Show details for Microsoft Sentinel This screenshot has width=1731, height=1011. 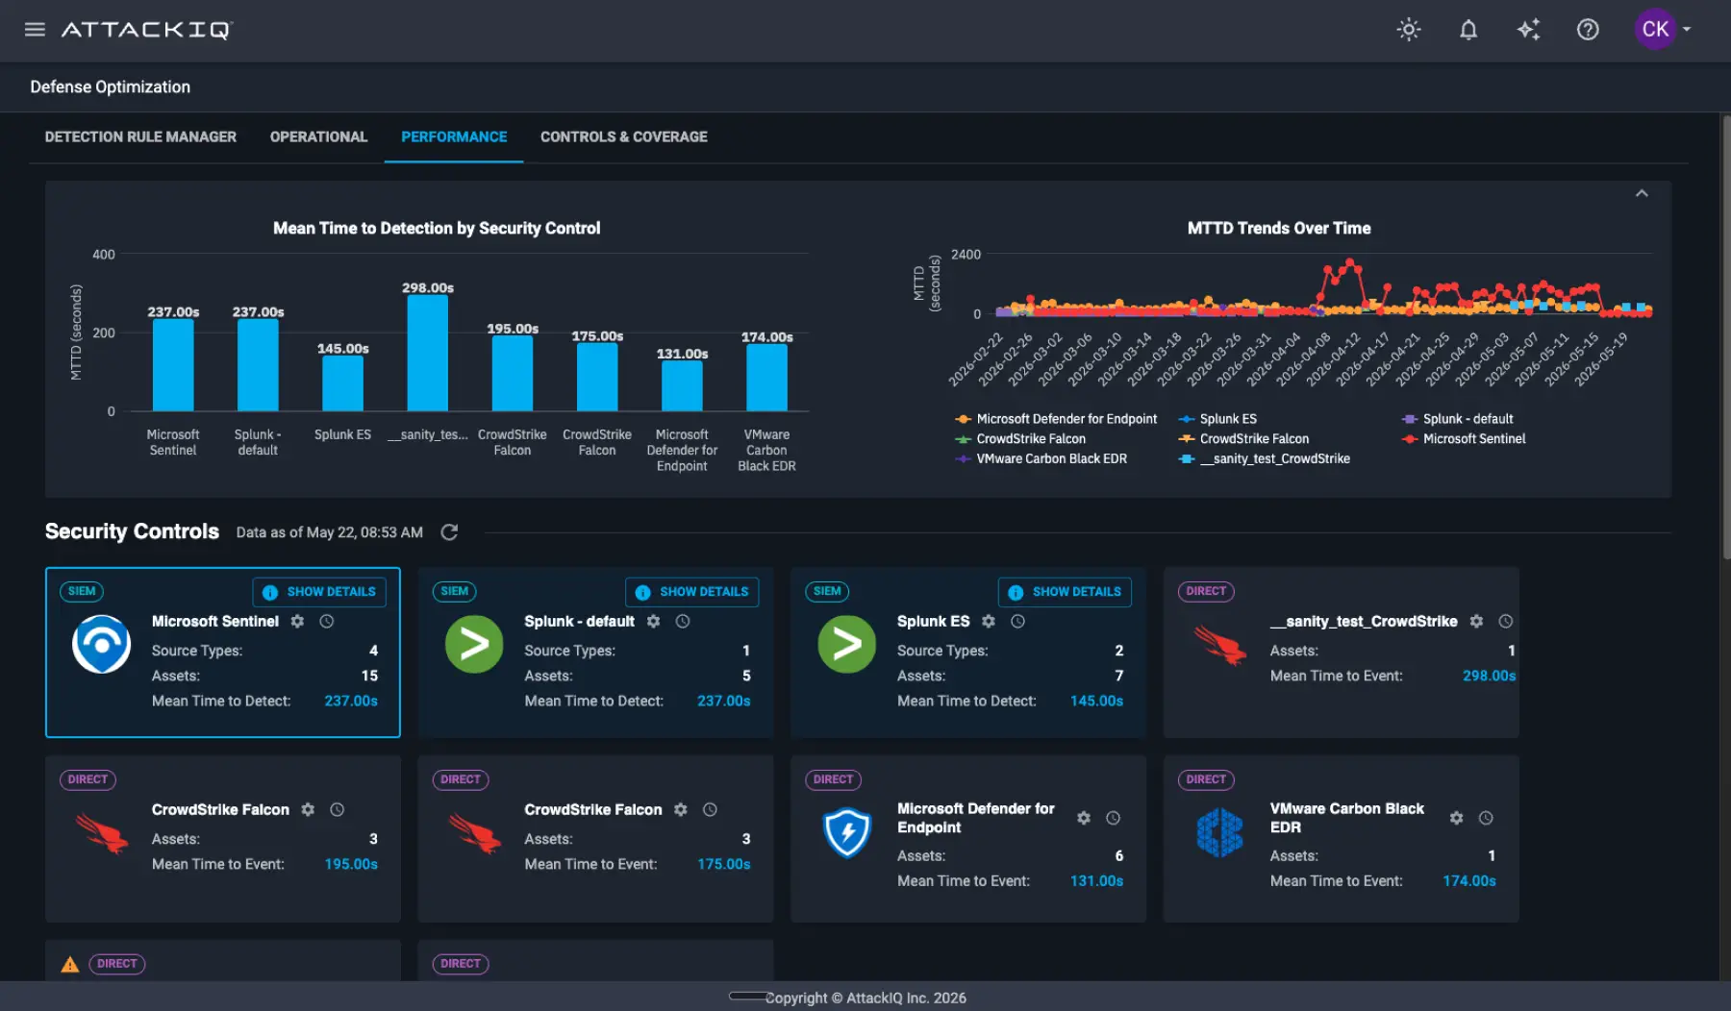(319, 592)
